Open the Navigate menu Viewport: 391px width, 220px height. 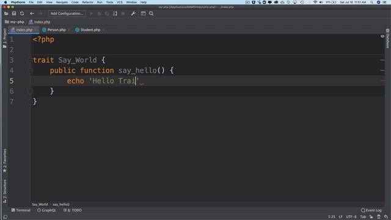(x=62, y=2)
